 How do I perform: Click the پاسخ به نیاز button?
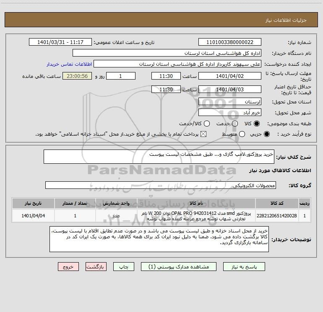pyautogui.click(x=244, y=267)
